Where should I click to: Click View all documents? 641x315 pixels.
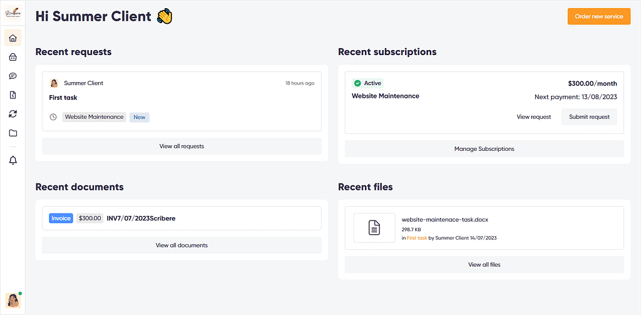pos(182,245)
